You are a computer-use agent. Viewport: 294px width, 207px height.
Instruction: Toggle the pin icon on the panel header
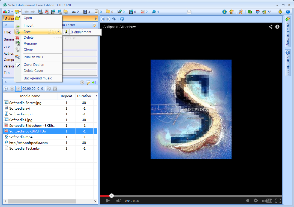(x=95, y=18)
